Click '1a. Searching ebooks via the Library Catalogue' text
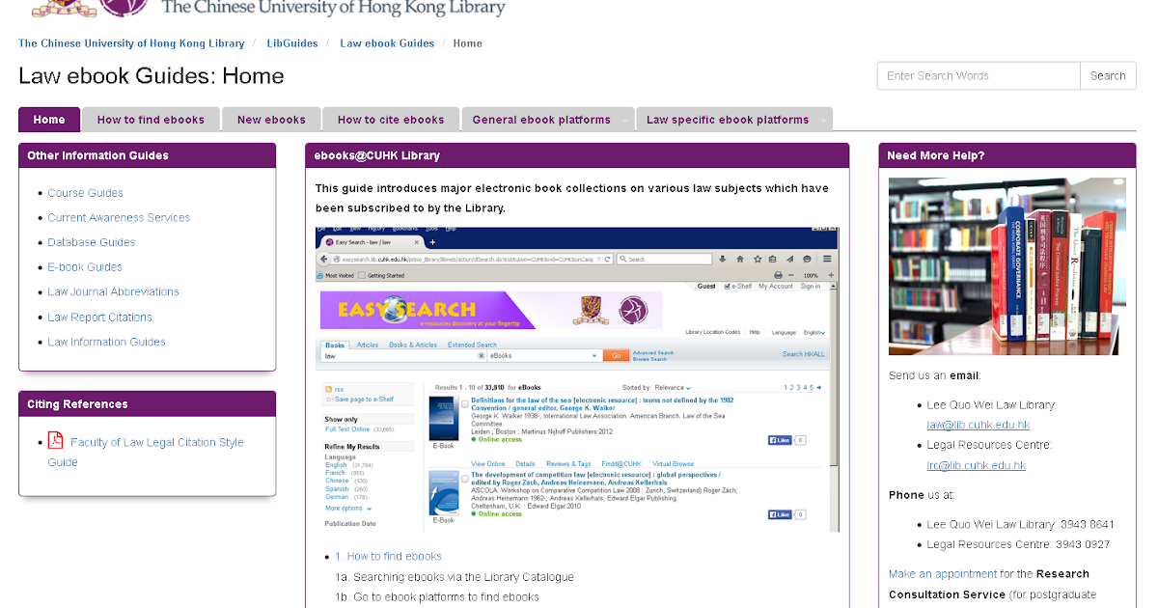The width and height of the screenshot is (1158, 608). 455,577
